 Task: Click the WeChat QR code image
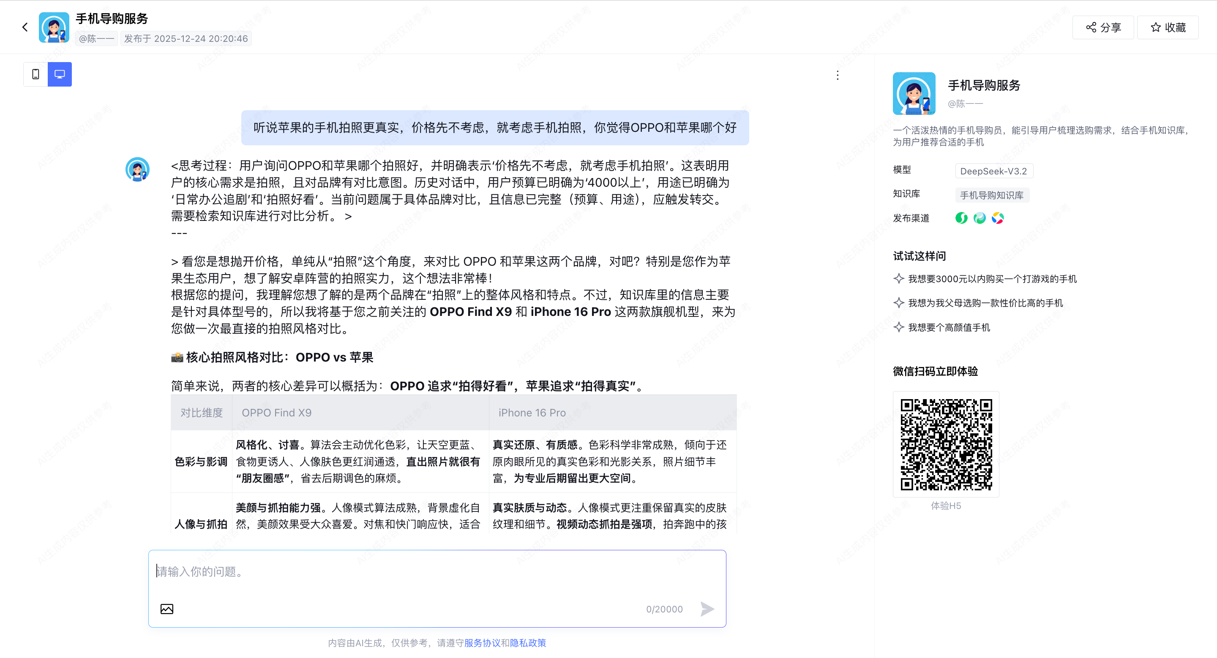click(x=946, y=444)
